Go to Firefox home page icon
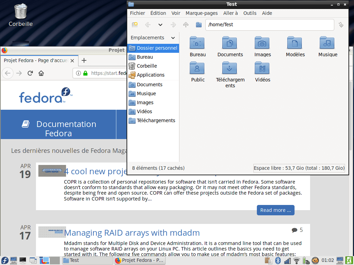 41,73
